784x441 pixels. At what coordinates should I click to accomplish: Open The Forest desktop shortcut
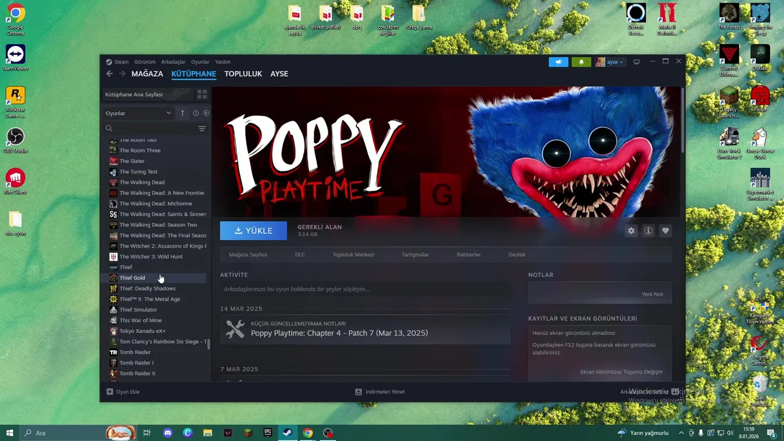pos(729,17)
